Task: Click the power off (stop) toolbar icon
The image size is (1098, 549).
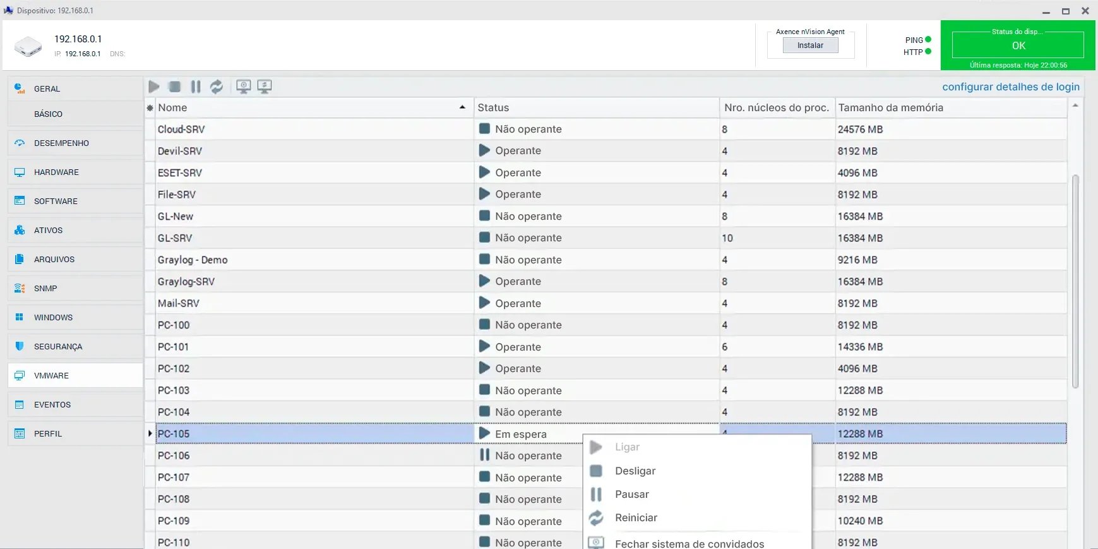Action: coord(175,87)
